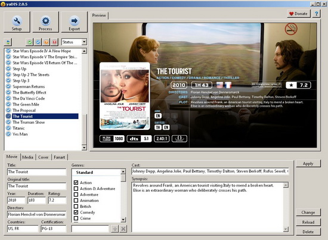Click the Directors input field
This screenshot has width=328, height=240.
(x=36, y=214)
